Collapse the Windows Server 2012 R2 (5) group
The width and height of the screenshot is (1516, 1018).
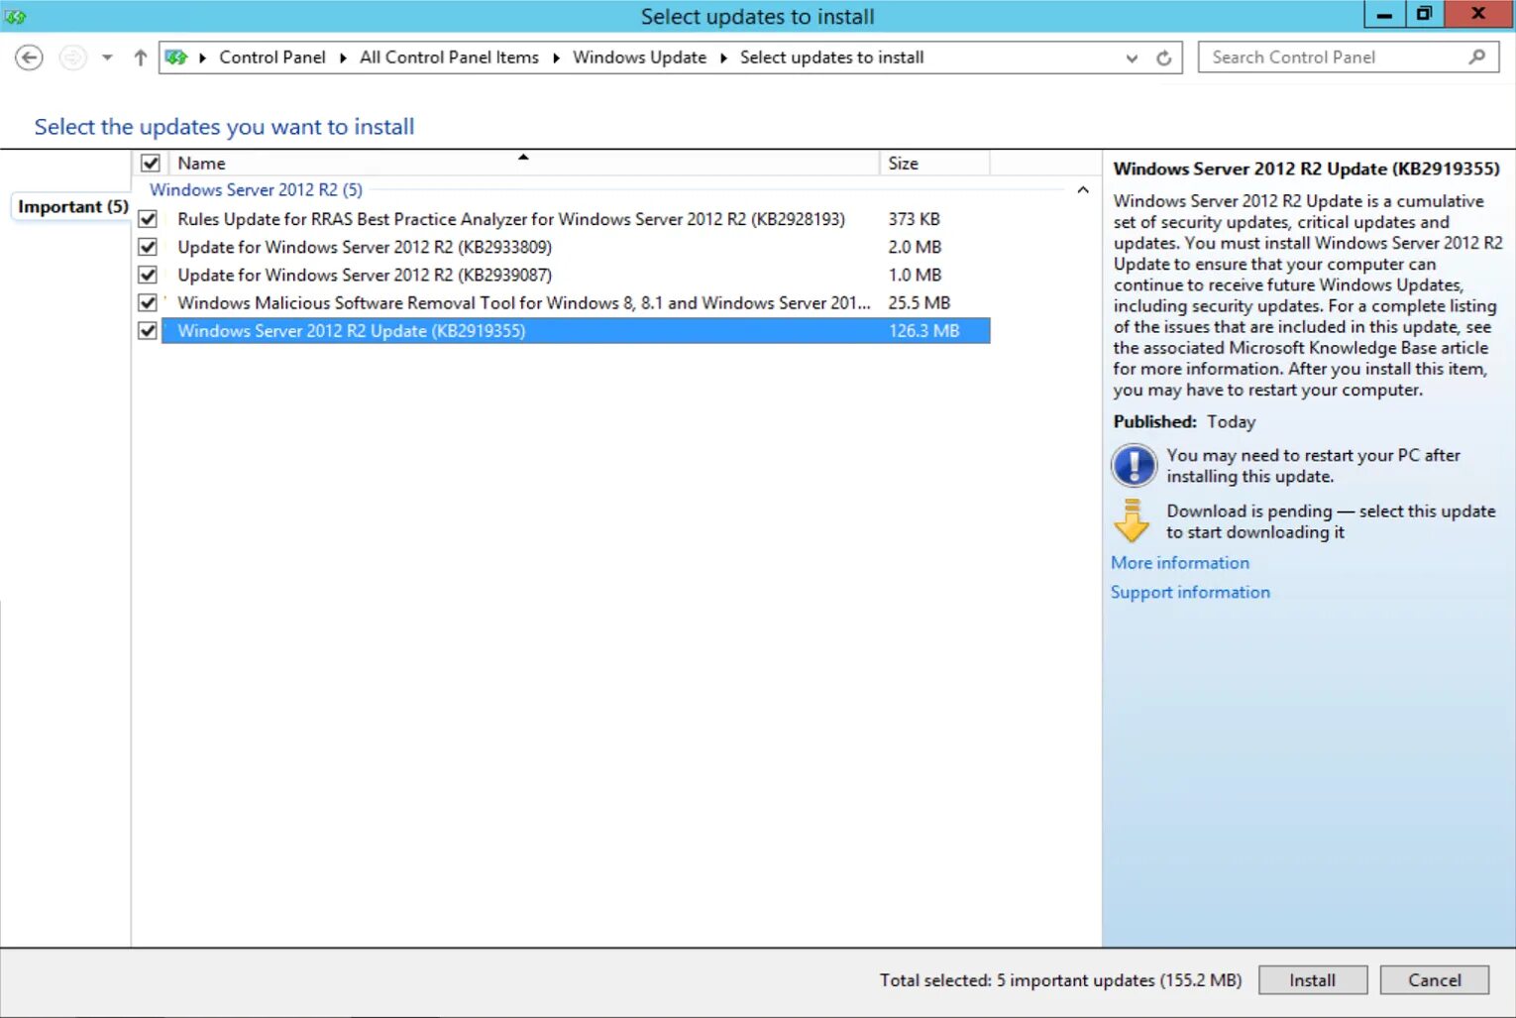tap(1083, 189)
